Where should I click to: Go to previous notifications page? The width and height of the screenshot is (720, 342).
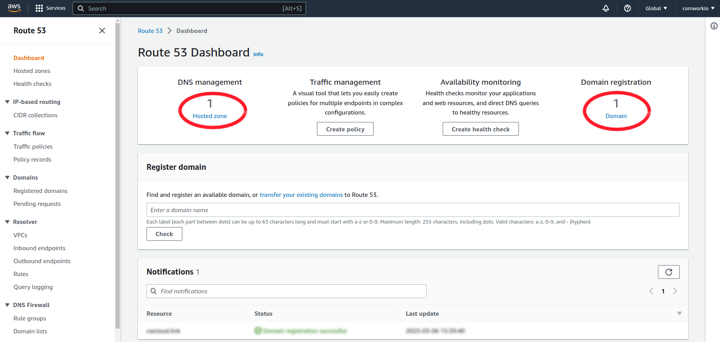pyautogui.click(x=651, y=291)
